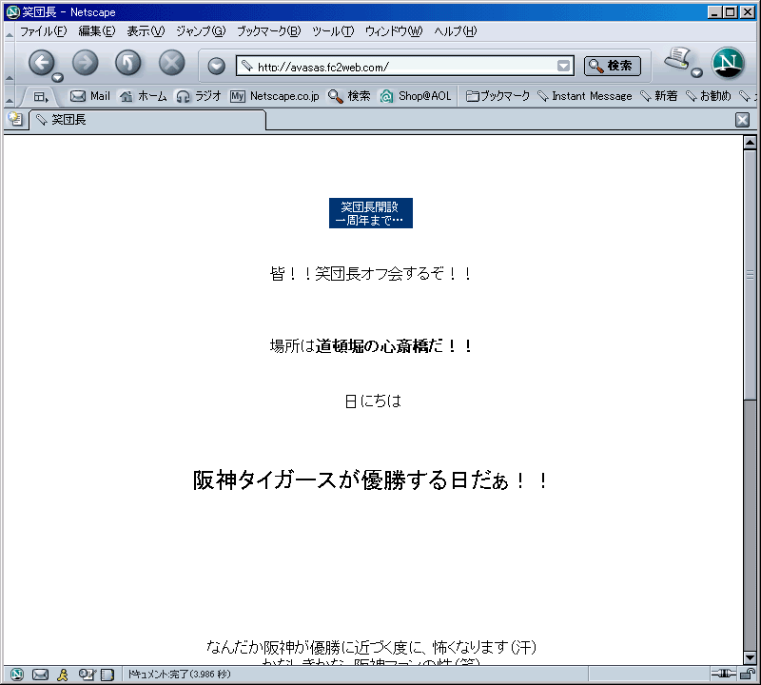Viewport: 761px width, 685px height.
Task: Open the 新着 bookmark
Action: pos(658,96)
